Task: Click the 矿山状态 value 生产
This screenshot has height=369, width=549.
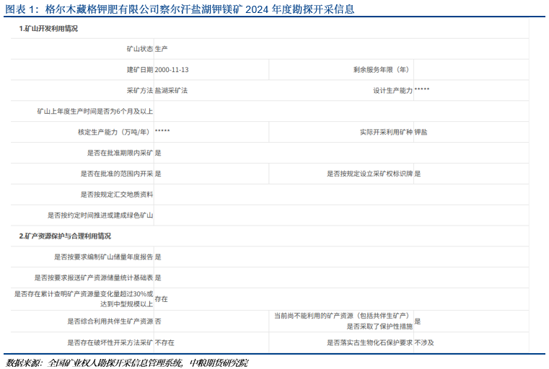Action: [x=162, y=50]
